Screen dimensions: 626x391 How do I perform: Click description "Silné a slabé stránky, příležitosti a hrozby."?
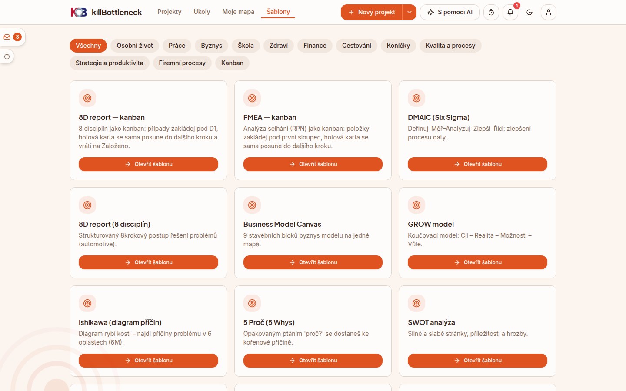coord(468,334)
